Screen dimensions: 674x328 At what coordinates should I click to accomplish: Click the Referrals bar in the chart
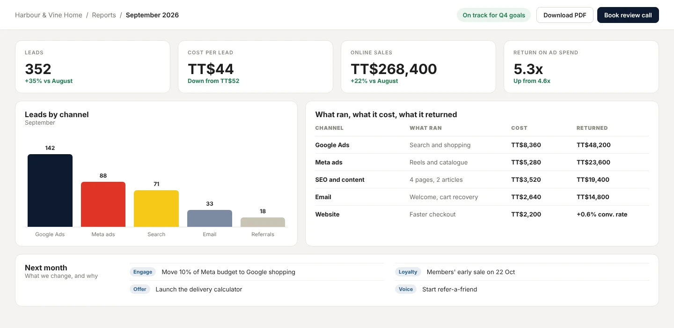[263, 222]
